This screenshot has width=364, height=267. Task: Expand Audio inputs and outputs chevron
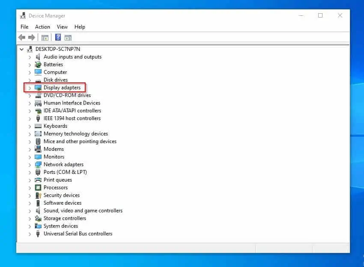click(30, 57)
